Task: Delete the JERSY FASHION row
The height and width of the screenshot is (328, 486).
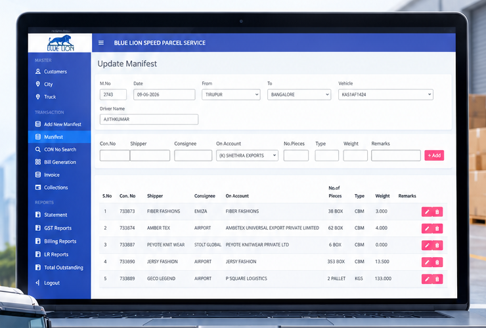Action: coord(437,262)
